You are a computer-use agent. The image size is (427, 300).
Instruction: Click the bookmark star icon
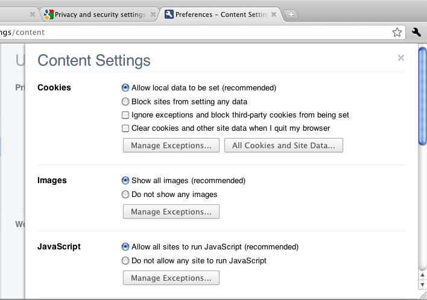pyautogui.click(x=397, y=33)
